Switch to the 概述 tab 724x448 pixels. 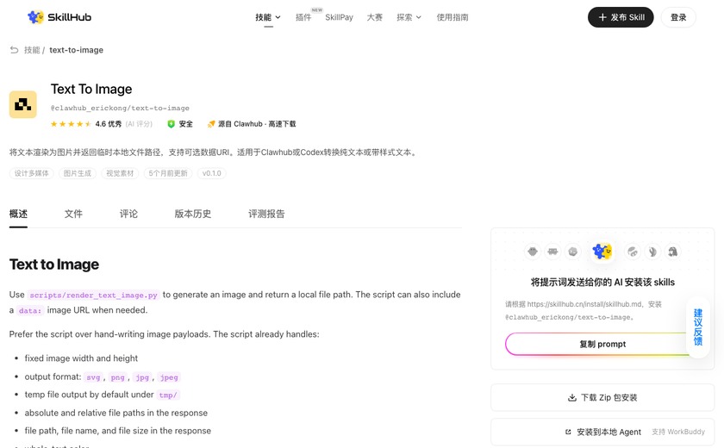tap(18, 214)
